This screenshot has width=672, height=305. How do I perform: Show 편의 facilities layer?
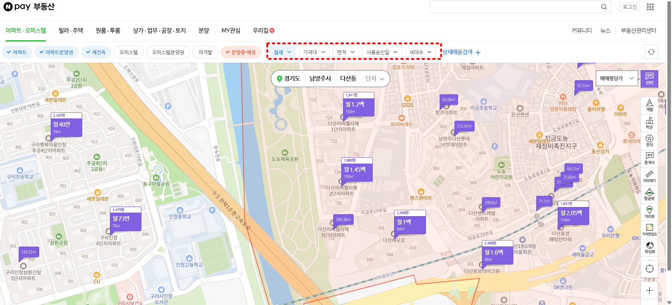[649, 141]
